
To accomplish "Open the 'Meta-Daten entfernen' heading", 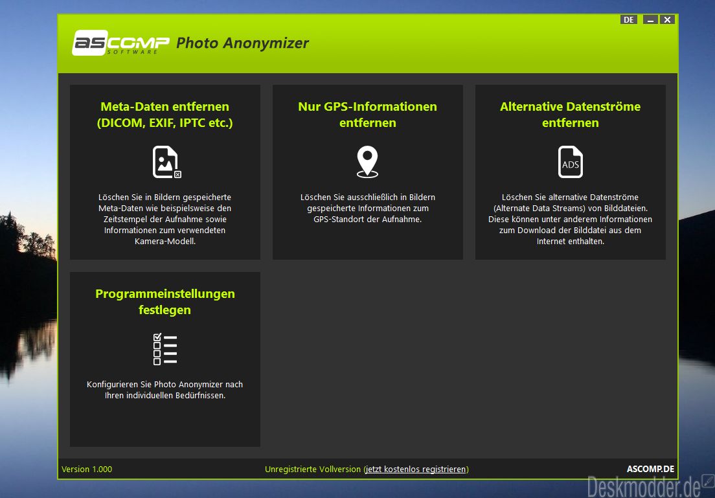I will click(165, 115).
